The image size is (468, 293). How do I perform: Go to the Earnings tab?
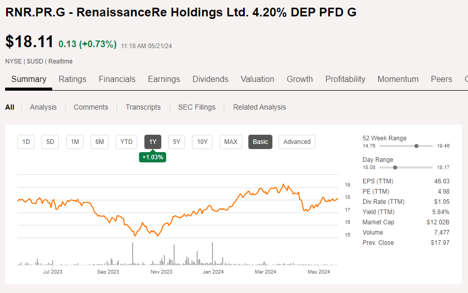click(x=164, y=79)
